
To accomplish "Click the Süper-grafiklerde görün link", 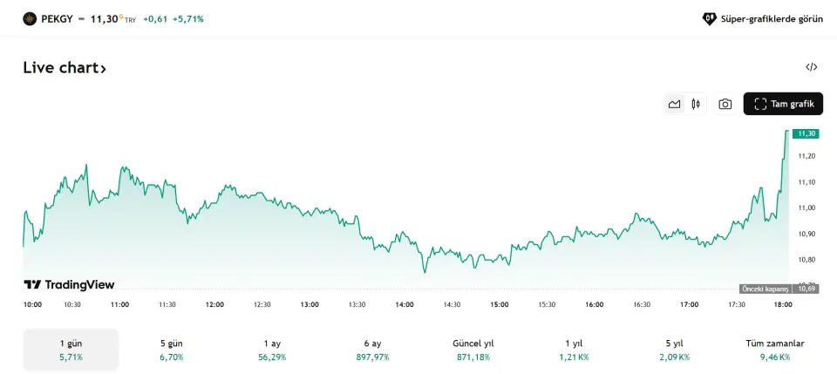I will (772, 18).
